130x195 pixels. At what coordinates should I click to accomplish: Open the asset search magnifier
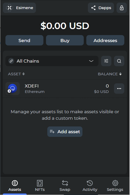pyautogui.click(x=119, y=61)
